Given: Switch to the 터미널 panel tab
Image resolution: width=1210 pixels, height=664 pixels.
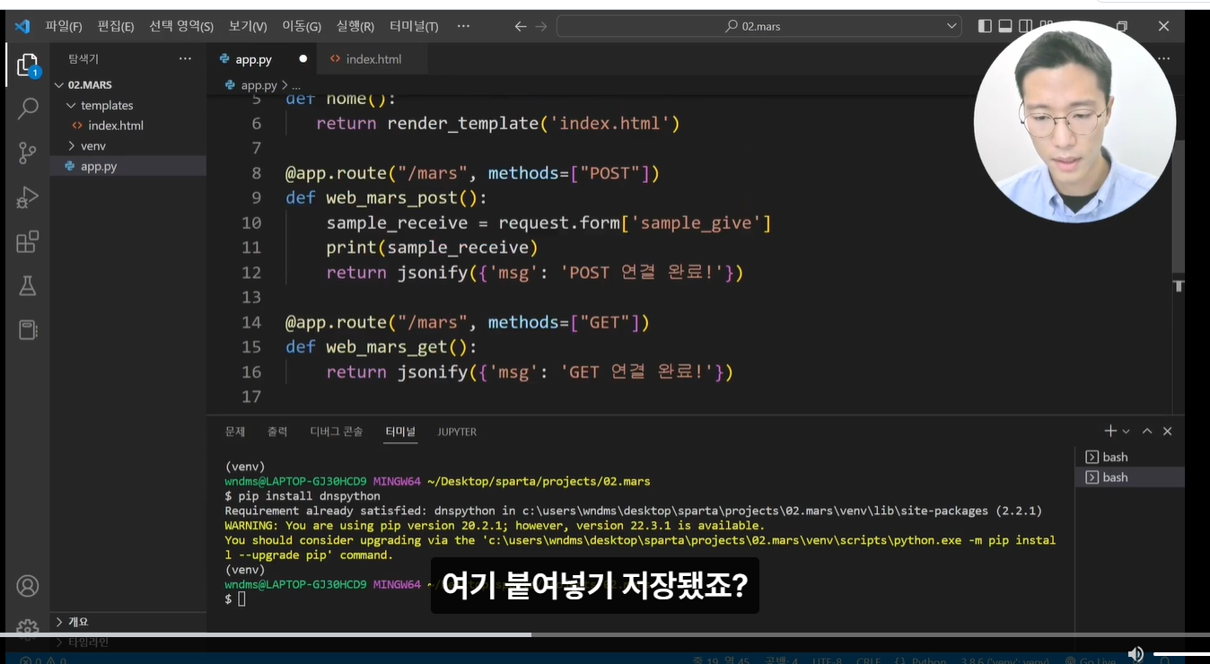Looking at the screenshot, I should pos(400,432).
